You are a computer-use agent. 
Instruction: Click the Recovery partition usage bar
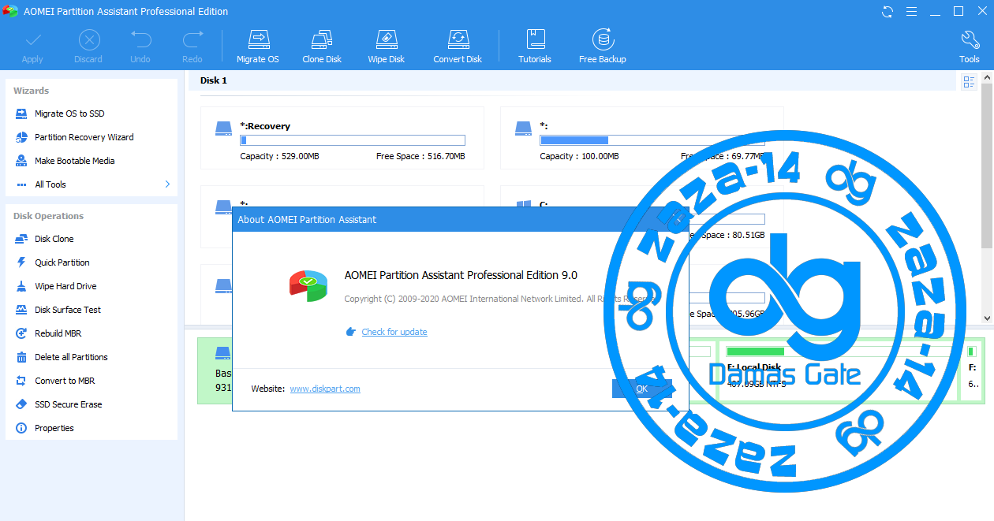tap(353, 140)
